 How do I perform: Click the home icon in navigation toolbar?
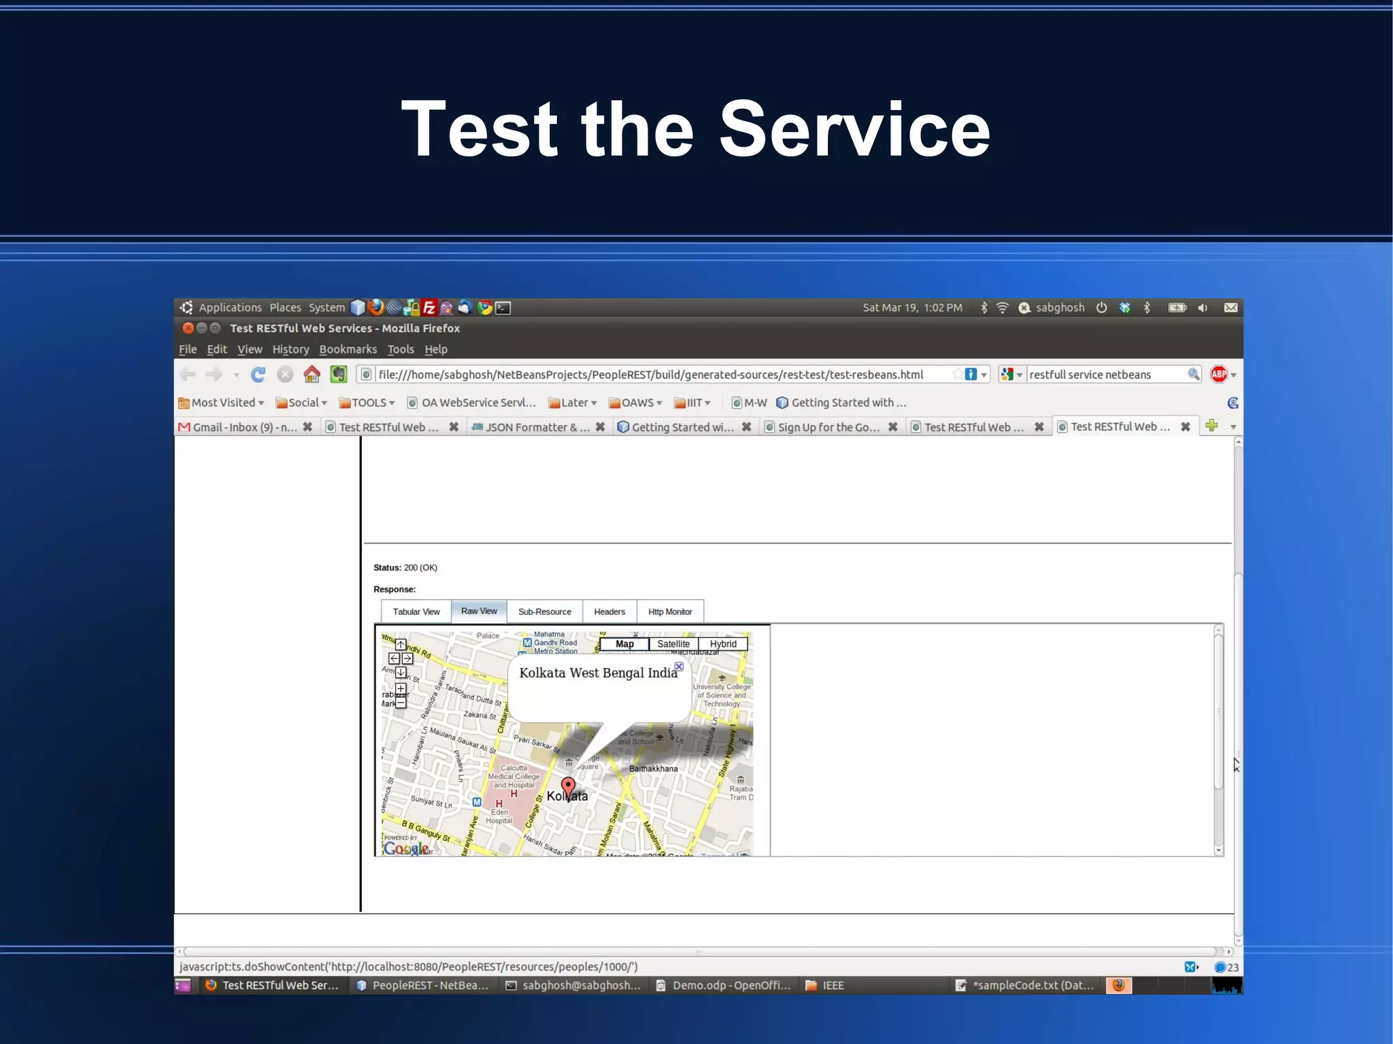click(x=312, y=374)
